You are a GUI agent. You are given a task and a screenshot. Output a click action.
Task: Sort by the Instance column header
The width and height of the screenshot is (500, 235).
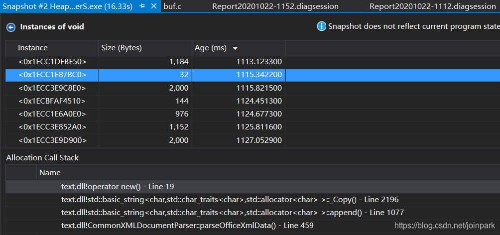point(52,48)
